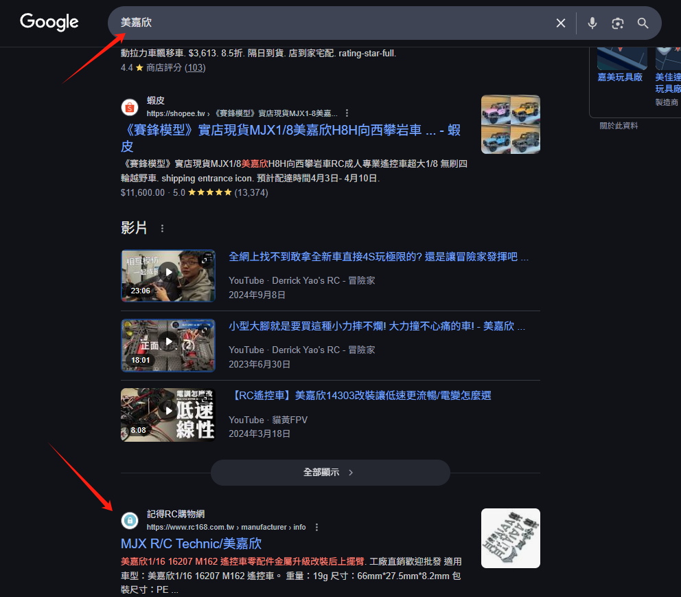Open the 《賽鋒模型》實店現貨MJX1/8 result title
681x597 pixels.
290,138
